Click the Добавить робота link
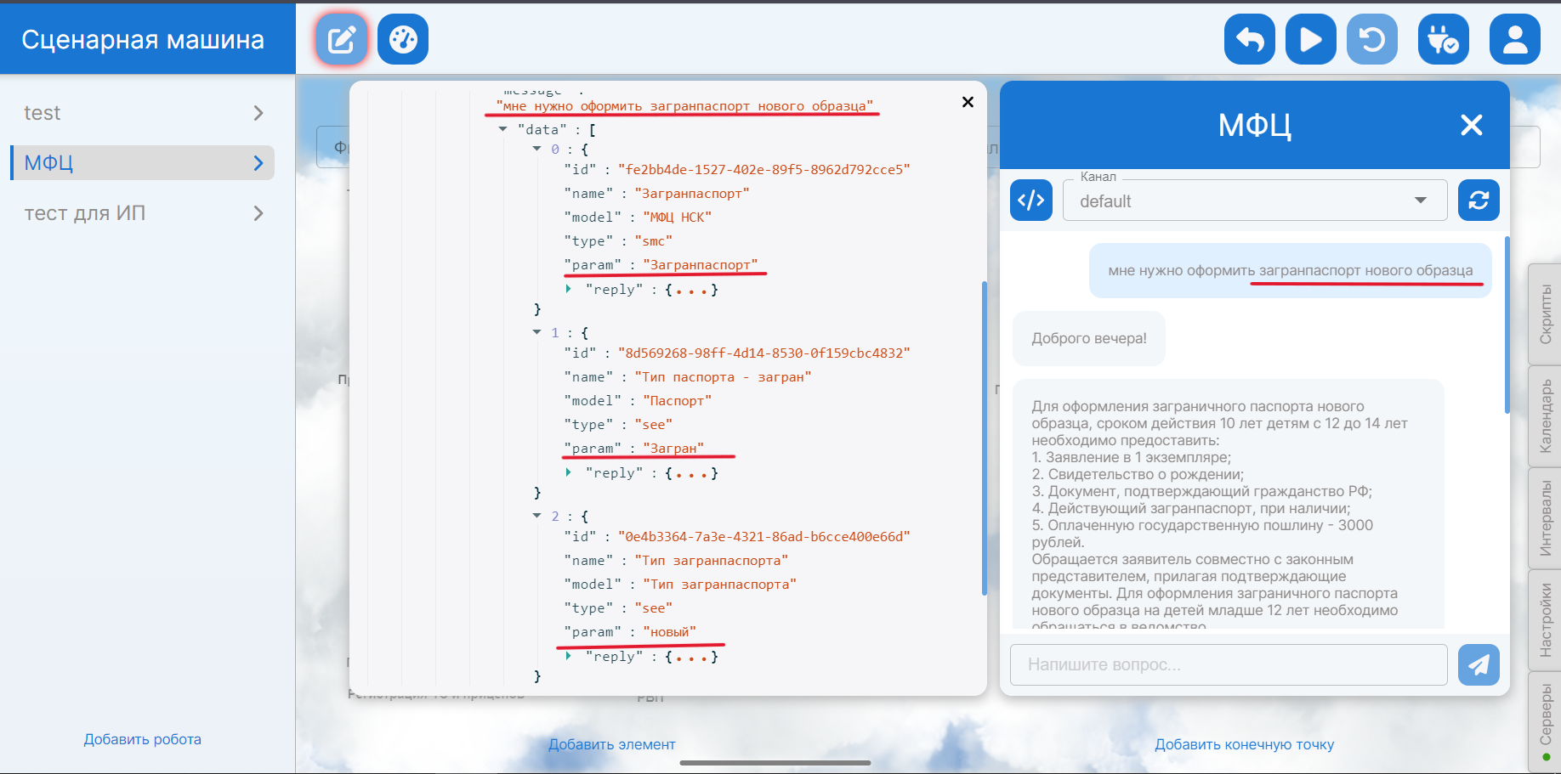The image size is (1561, 774). coord(142,739)
